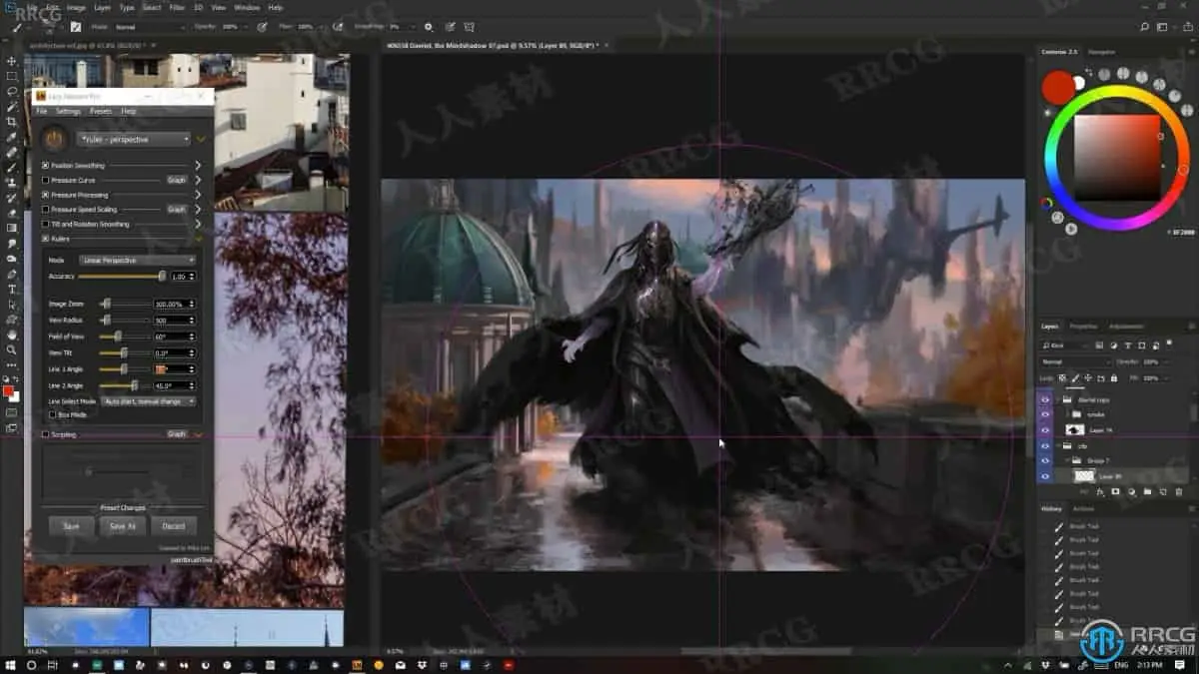Select the Healing Brush tool
Screen dimensions: 1199x674
click(x=12, y=152)
